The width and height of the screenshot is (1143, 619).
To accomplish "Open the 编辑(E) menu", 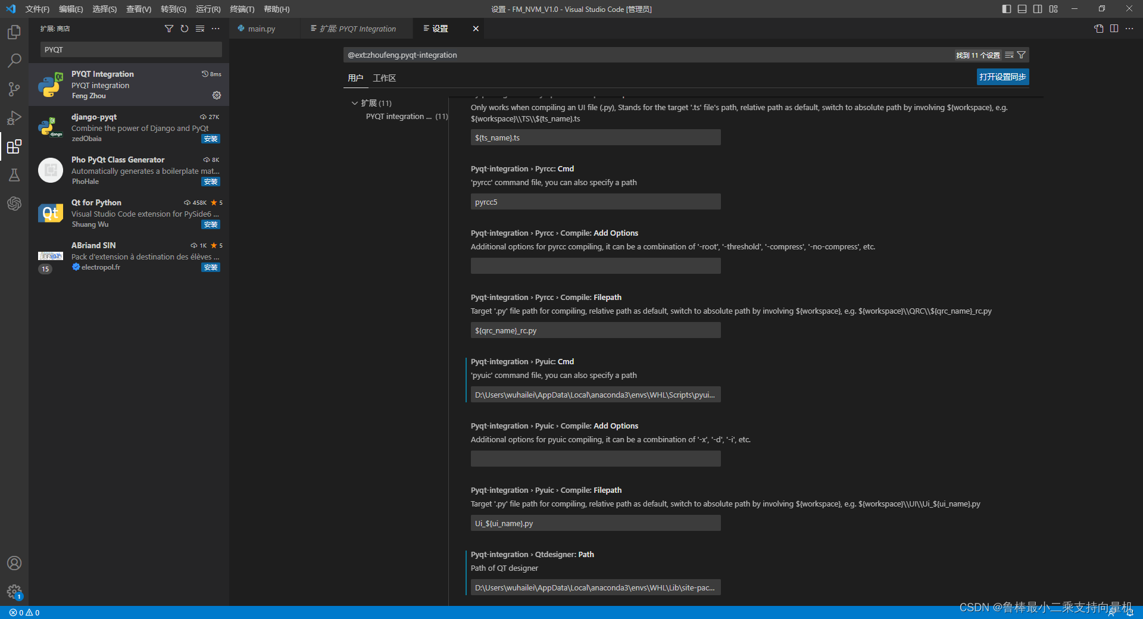I will [71, 9].
